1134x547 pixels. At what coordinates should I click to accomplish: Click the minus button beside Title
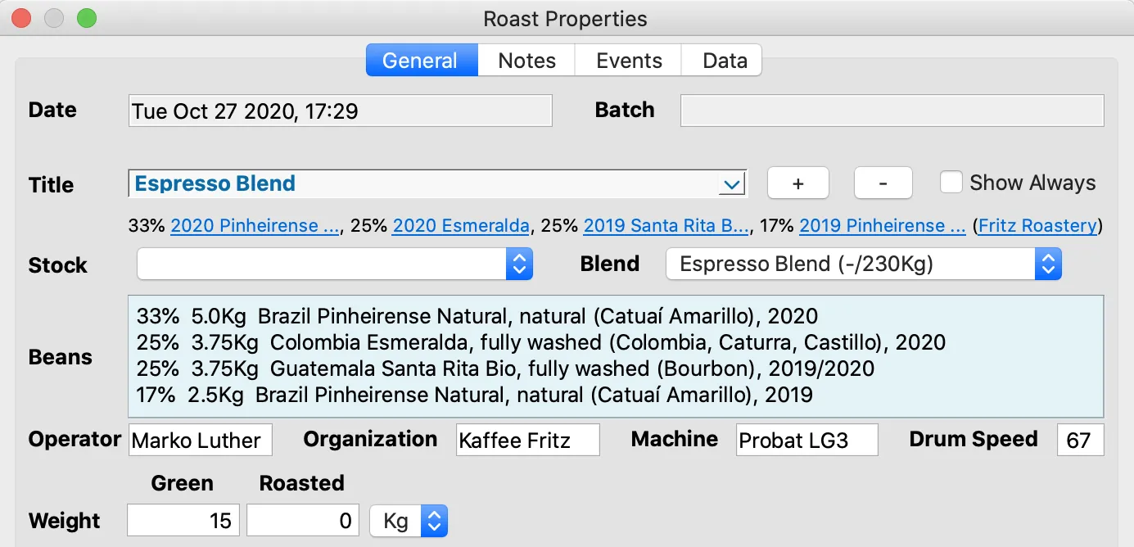coord(883,183)
